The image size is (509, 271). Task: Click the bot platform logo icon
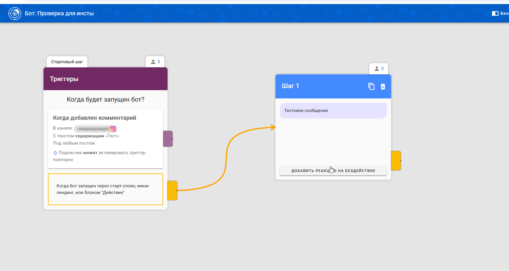(15, 14)
